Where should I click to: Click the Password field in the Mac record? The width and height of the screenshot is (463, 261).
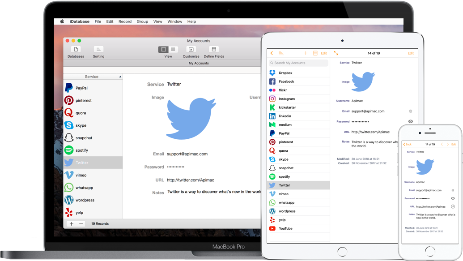pyautogui.click(x=176, y=167)
